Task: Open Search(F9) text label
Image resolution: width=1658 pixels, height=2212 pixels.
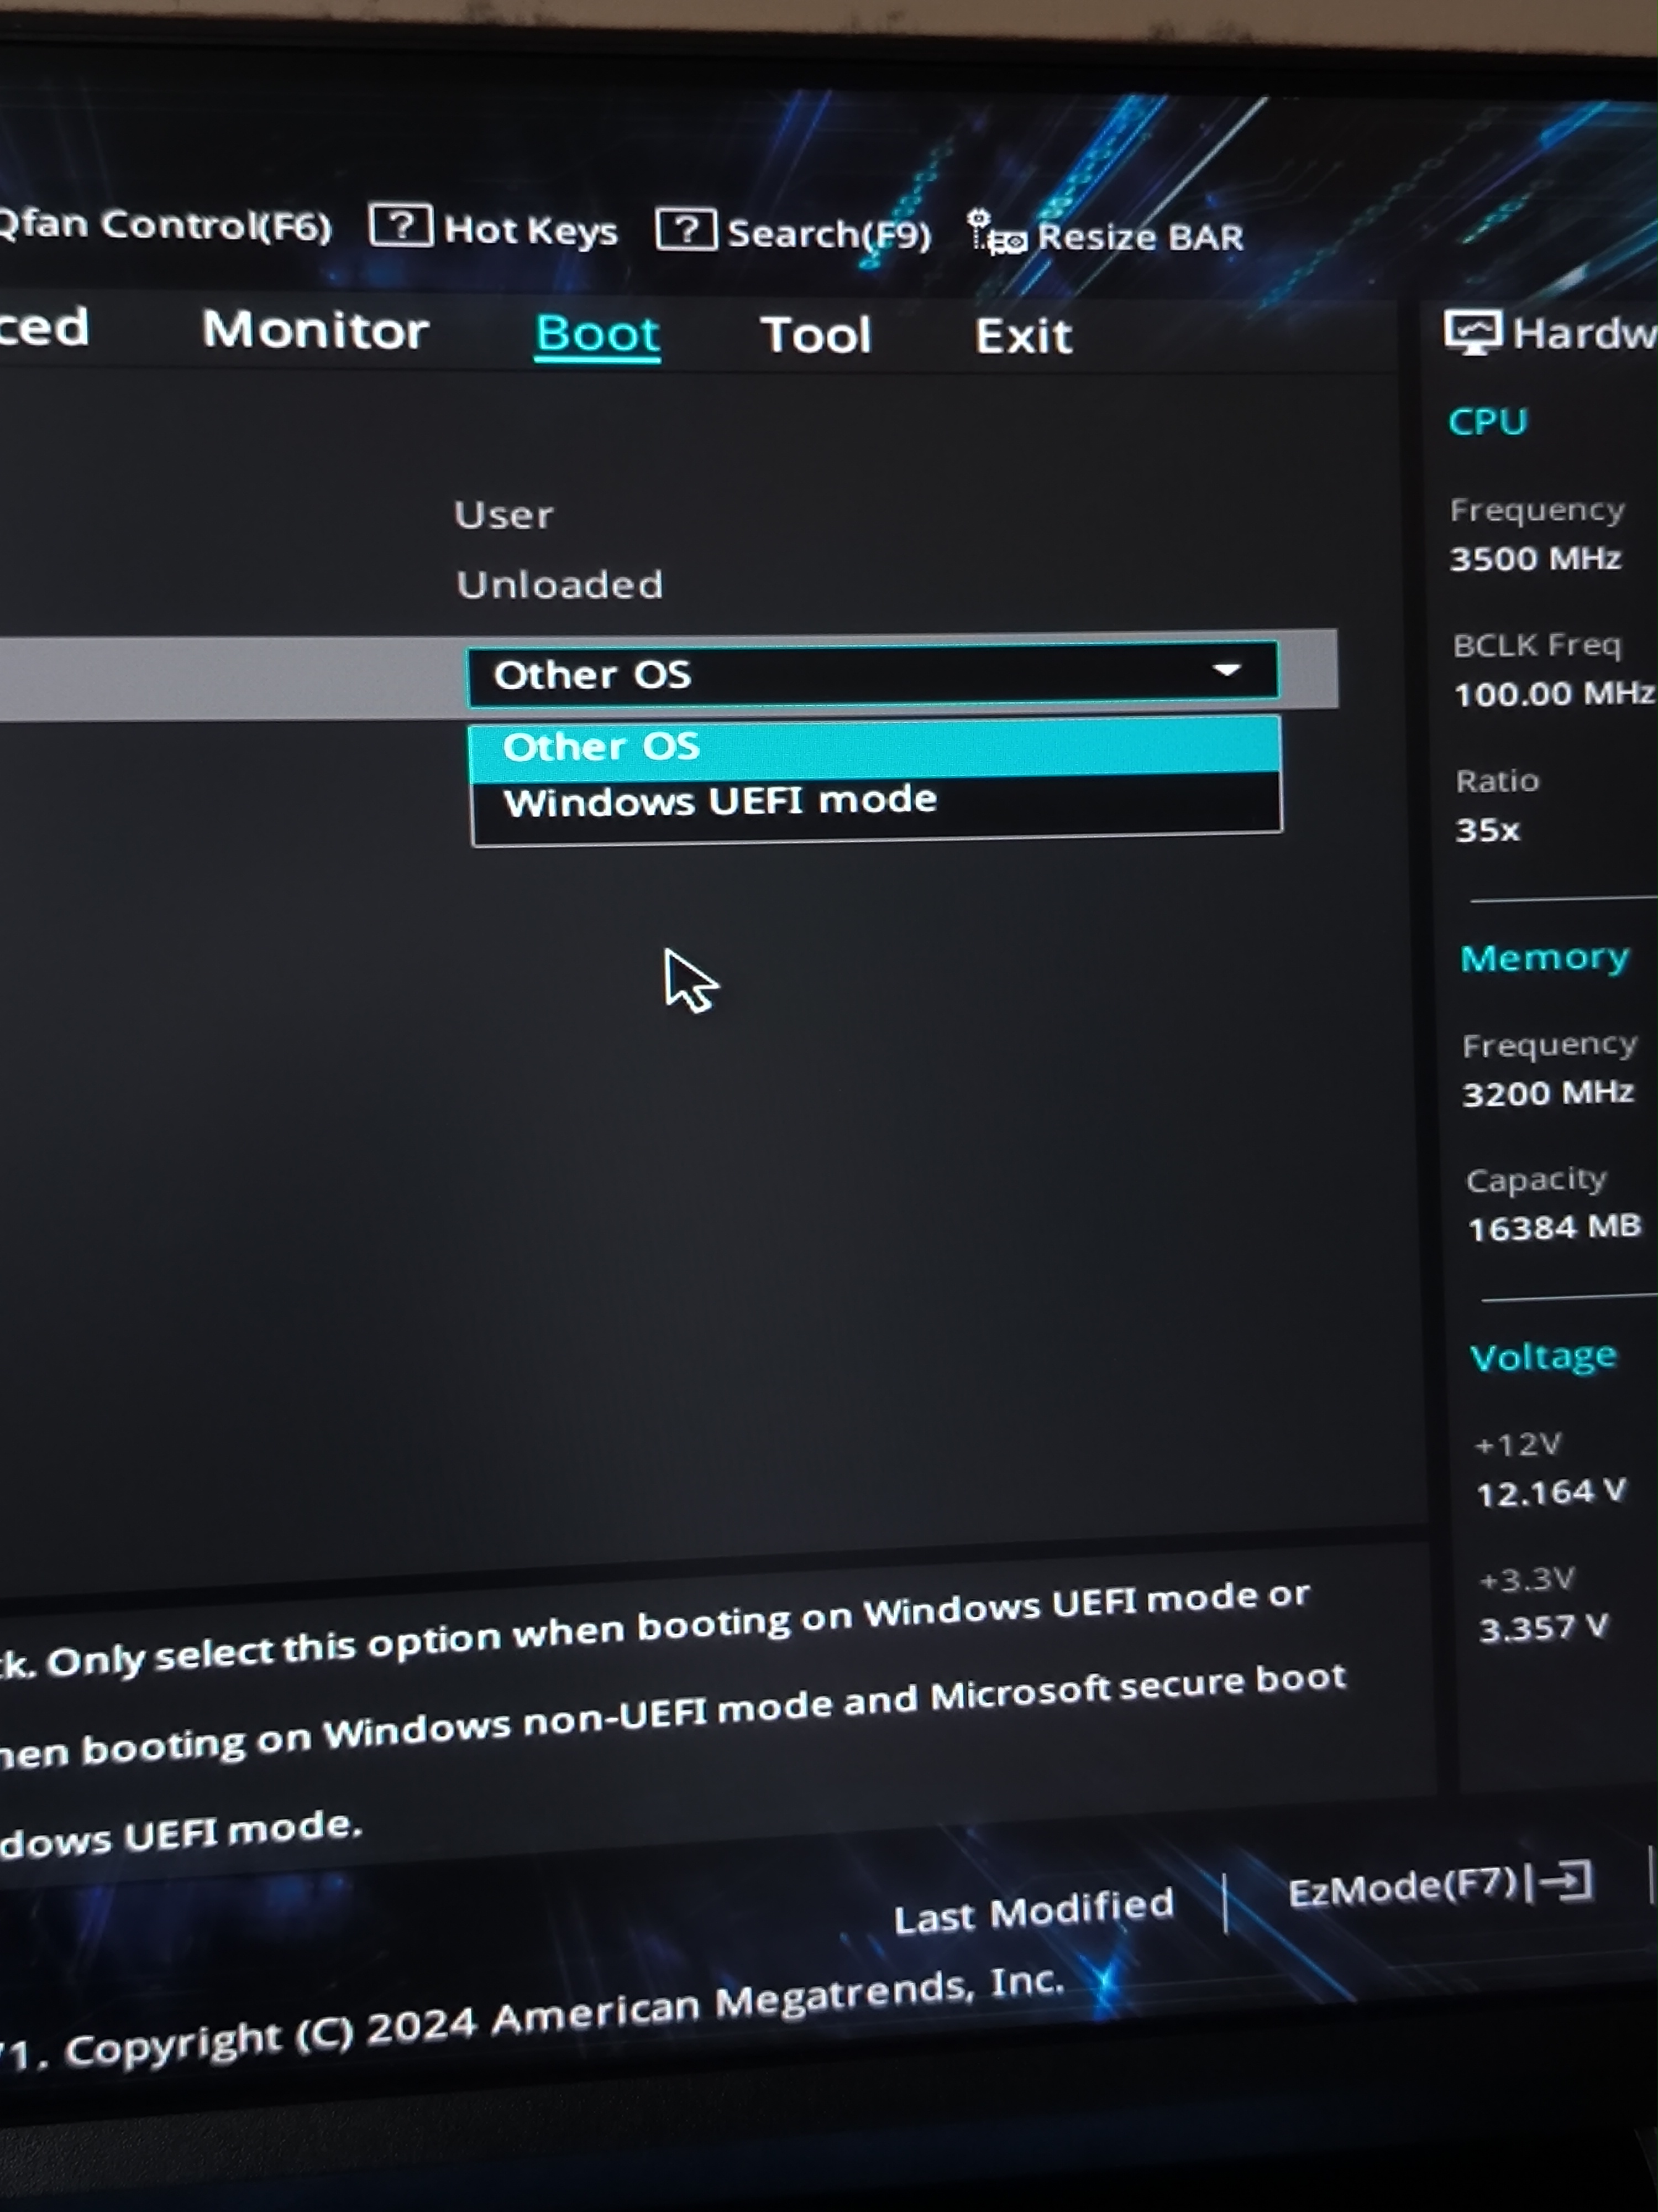Action: (828, 234)
